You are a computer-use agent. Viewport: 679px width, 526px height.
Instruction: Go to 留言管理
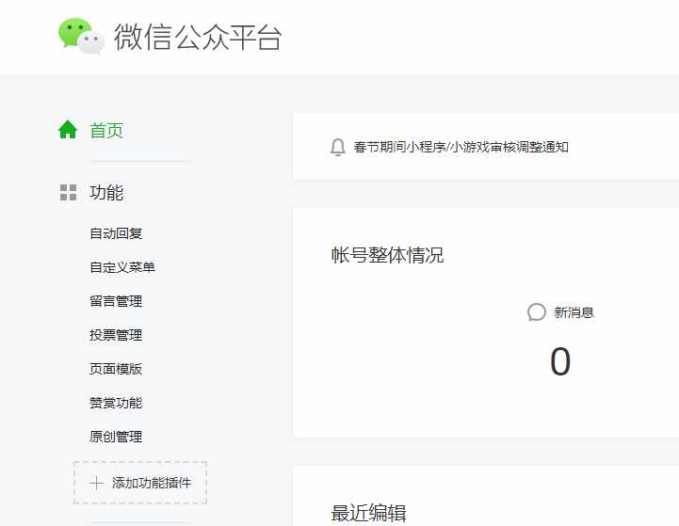[x=116, y=301]
